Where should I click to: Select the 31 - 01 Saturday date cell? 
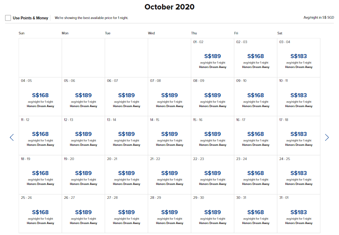(x=298, y=214)
